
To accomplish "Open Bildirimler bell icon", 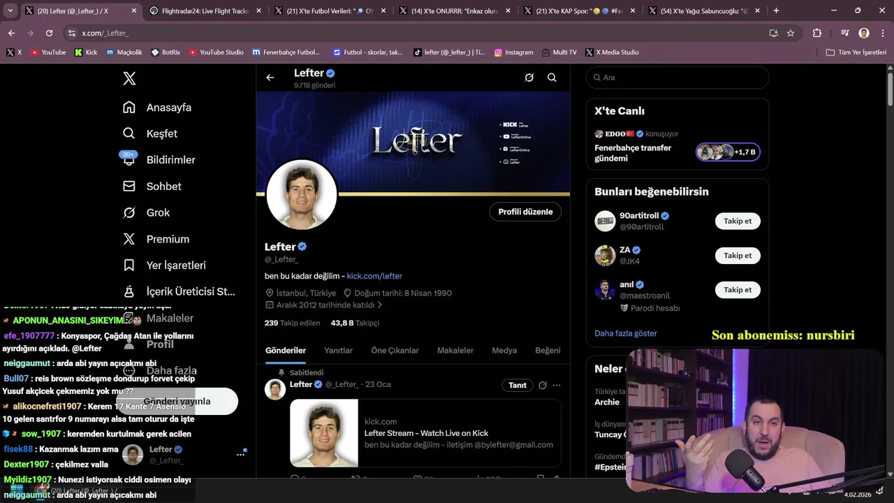I will (129, 159).
